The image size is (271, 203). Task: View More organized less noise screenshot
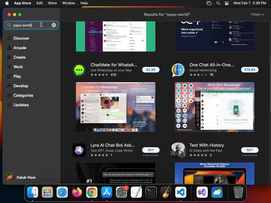point(214,36)
